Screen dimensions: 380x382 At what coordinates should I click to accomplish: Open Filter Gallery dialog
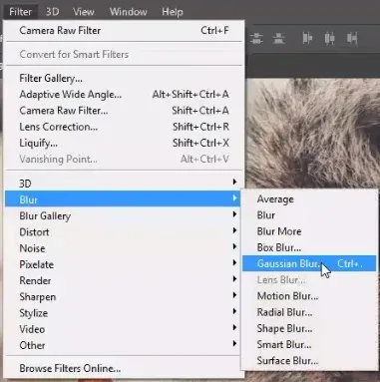(125, 78)
